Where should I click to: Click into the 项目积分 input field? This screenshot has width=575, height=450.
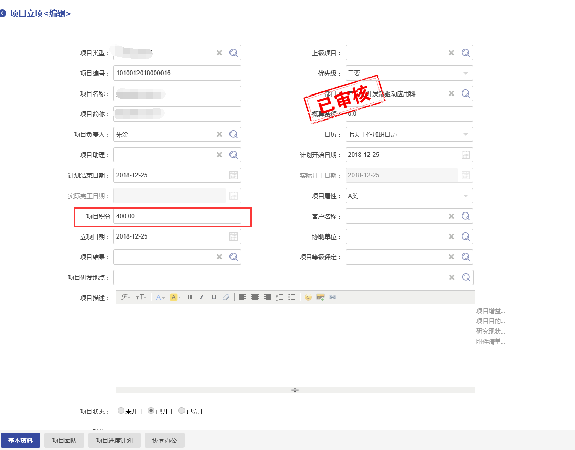177,216
